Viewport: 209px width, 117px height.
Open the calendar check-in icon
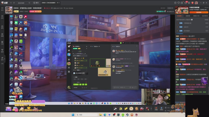point(182,3)
